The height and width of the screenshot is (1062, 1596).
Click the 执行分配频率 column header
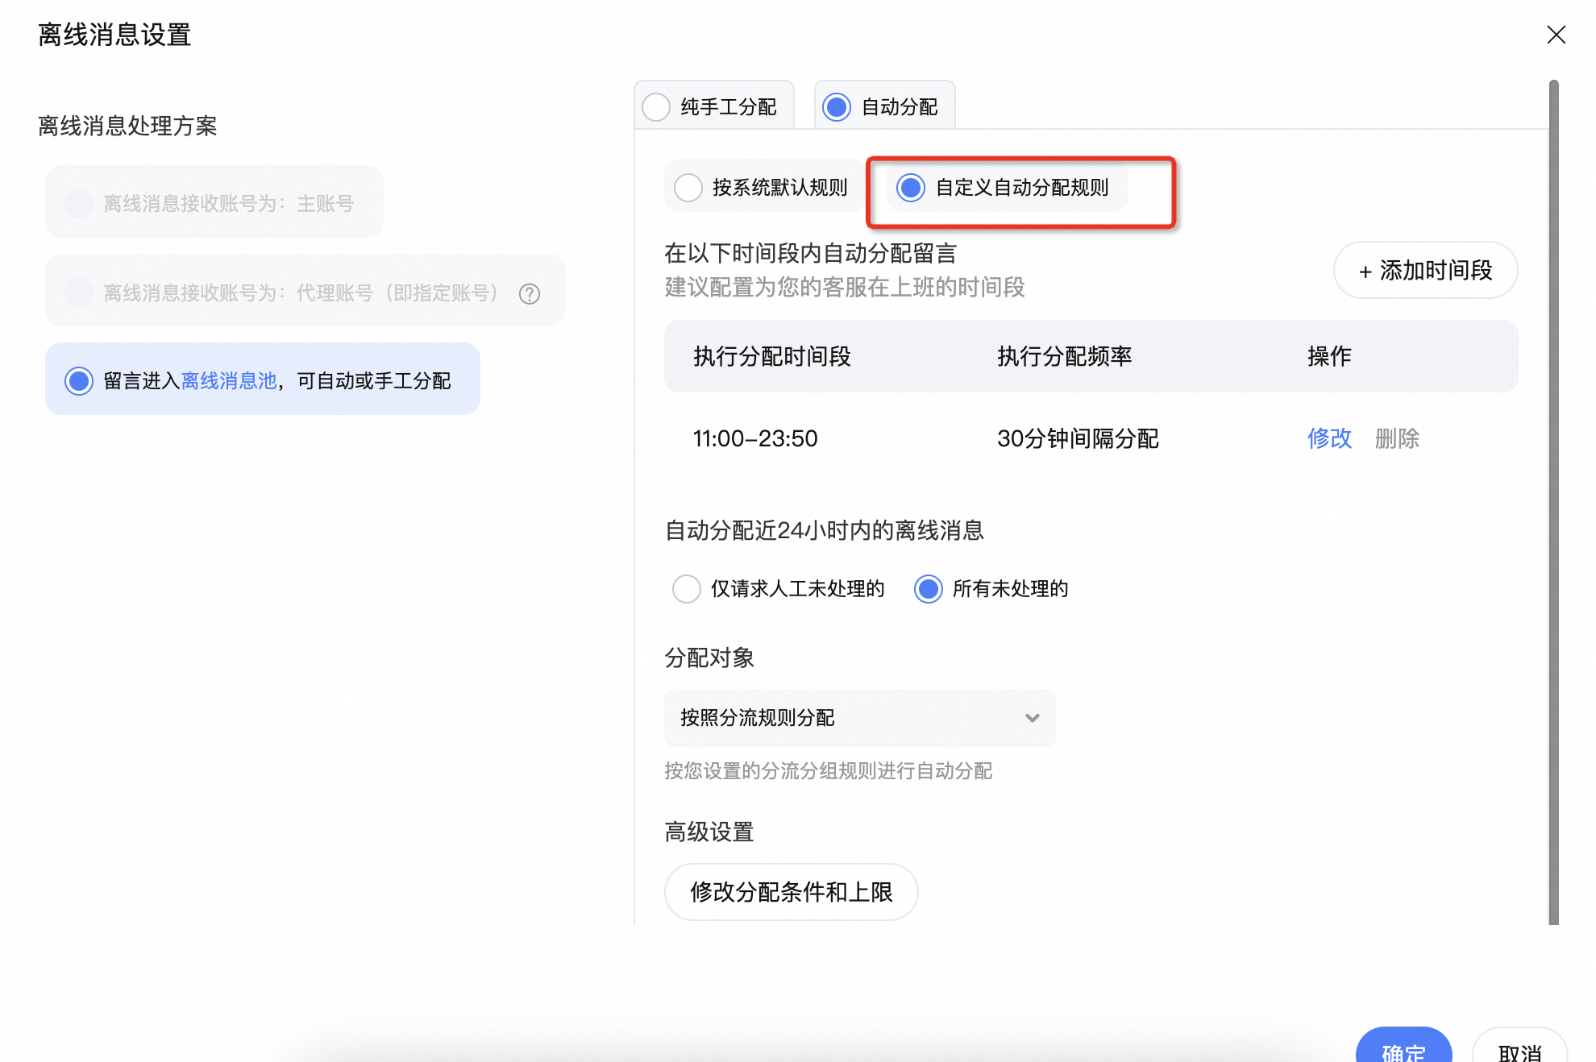[x=1064, y=356]
